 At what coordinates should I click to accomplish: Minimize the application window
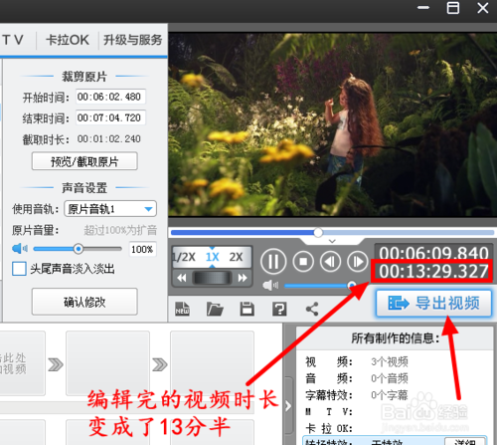(423, 8)
